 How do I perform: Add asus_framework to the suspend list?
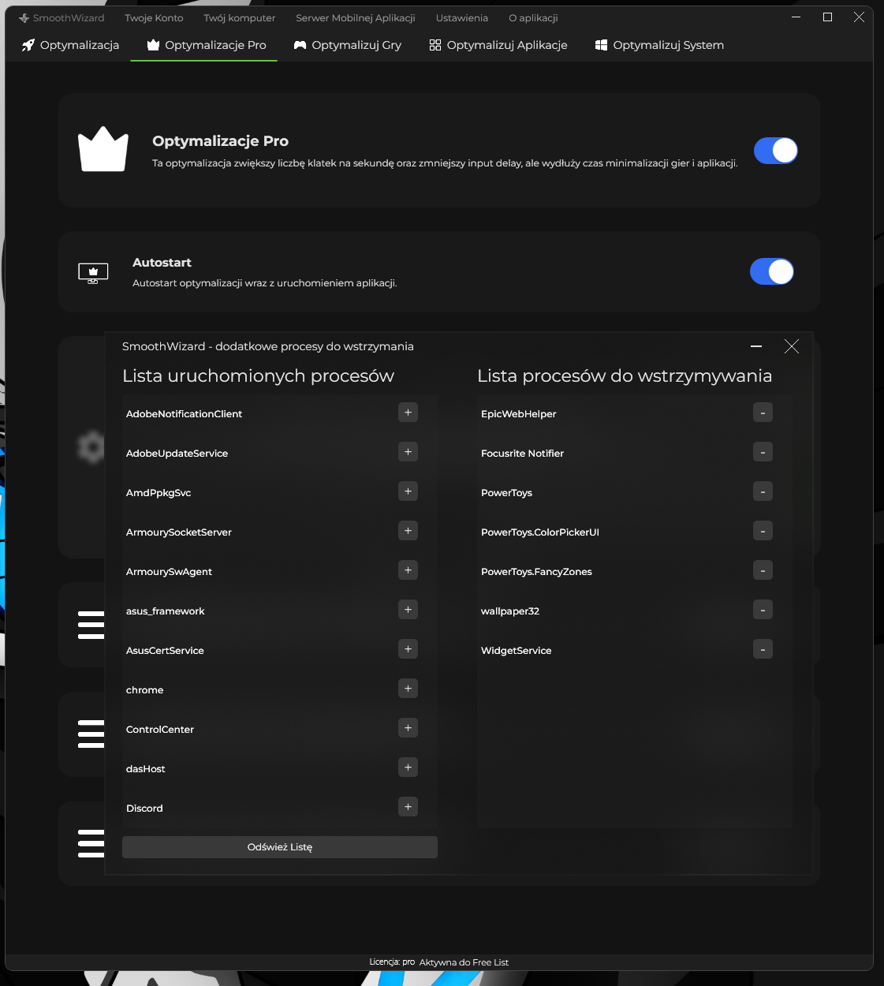(408, 610)
